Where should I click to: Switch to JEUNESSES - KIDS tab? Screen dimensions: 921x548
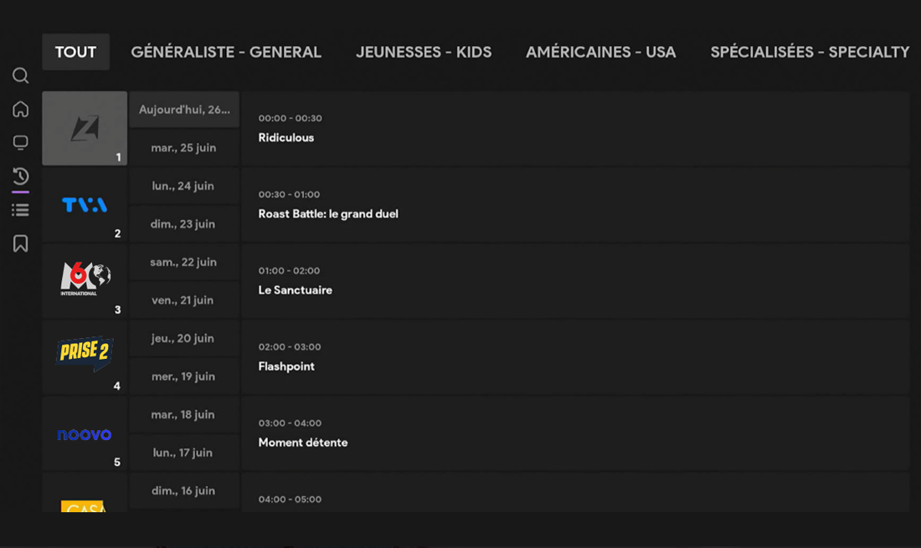click(x=424, y=52)
